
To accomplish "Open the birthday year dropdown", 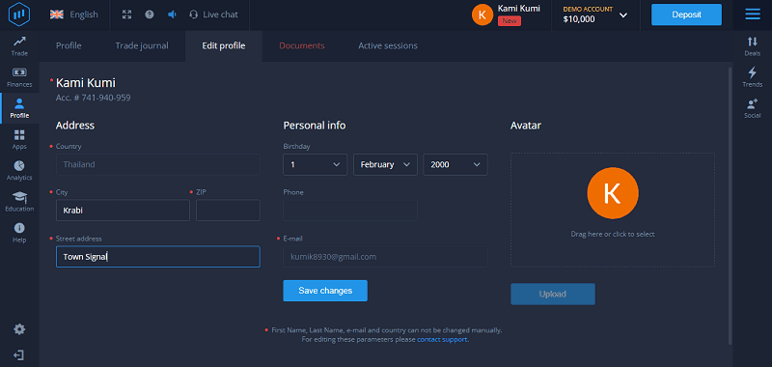I will point(455,164).
